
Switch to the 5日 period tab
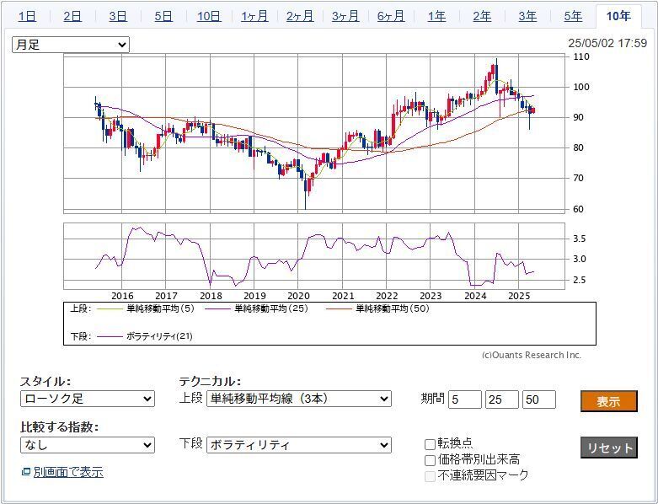[x=163, y=16]
